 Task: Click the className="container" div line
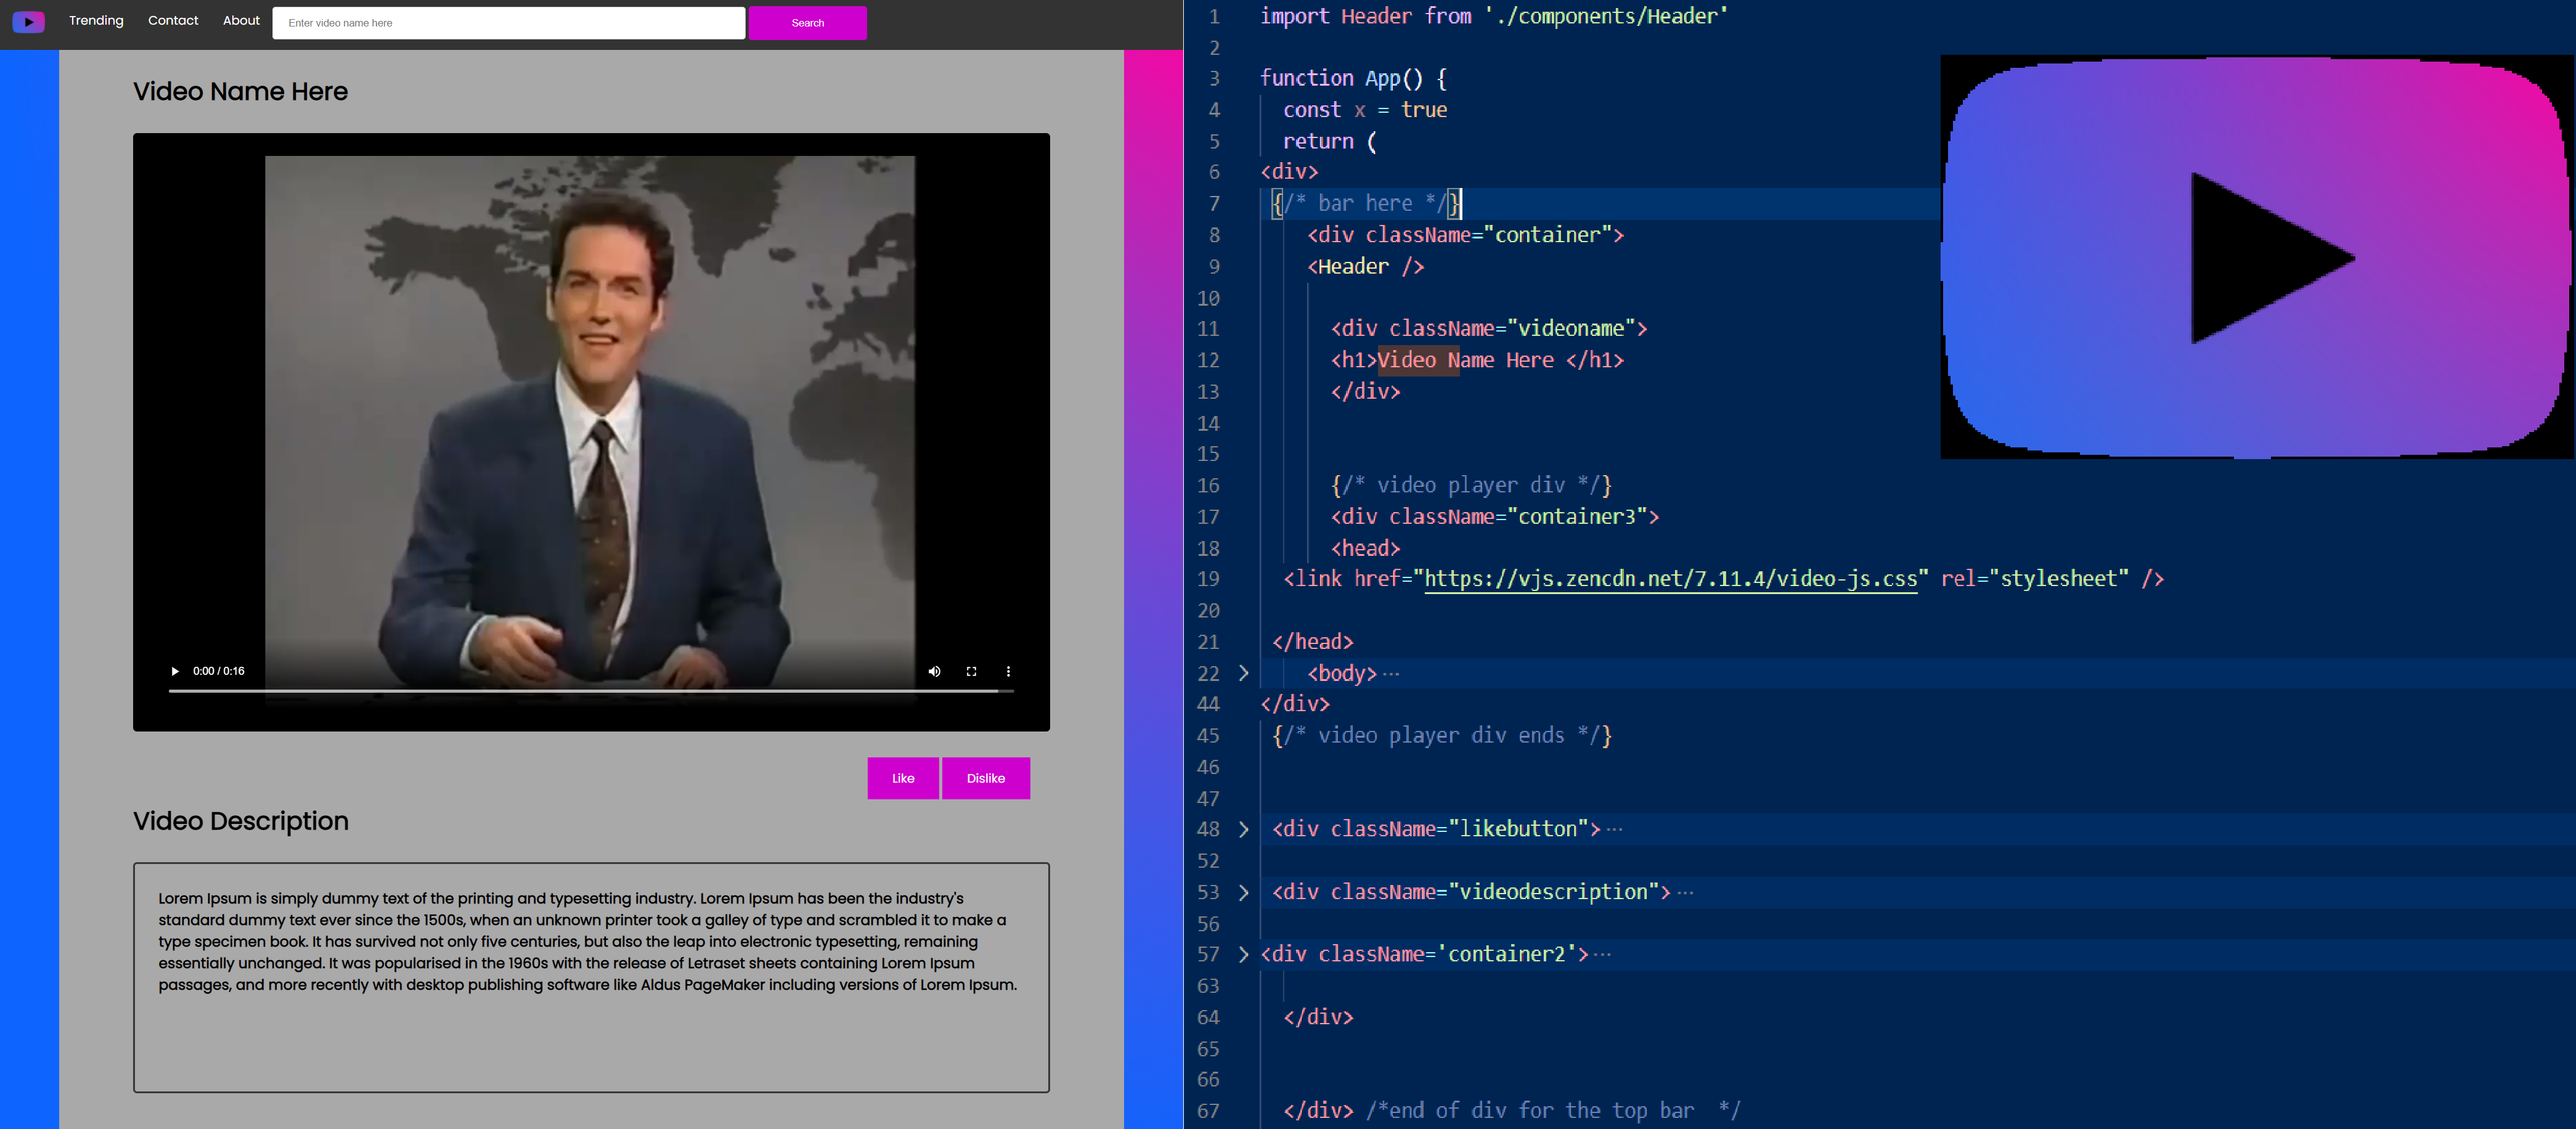pos(1465,235)
